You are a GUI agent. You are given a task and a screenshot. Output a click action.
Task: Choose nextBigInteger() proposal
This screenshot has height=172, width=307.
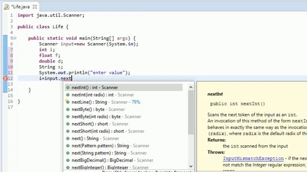pos(124,167)
